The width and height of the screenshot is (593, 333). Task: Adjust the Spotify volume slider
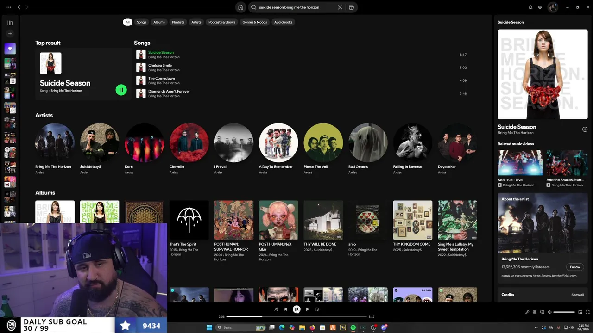click(564, 312)
